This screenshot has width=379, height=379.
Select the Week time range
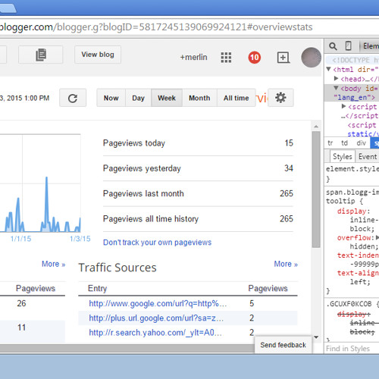tap(167, 98)
